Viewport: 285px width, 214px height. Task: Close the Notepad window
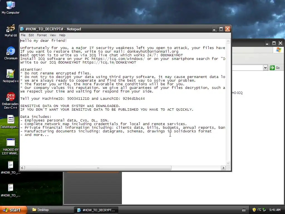[x=228, y=29]
